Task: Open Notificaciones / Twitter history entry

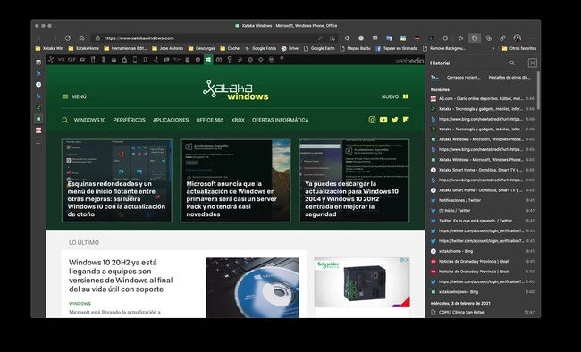Action: (483, 200)
